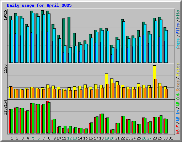Click the kB F legend label

tap(178, 130)
